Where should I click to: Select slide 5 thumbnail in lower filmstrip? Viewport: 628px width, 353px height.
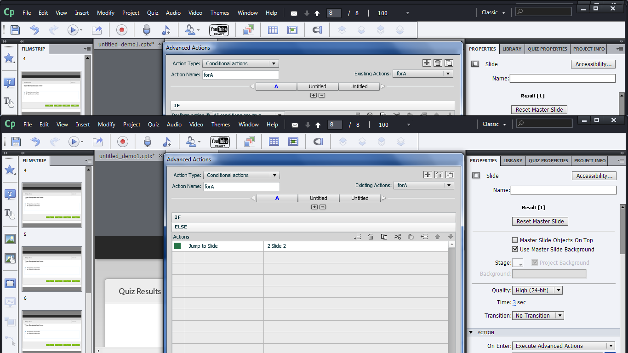pyautogui.click(x=52, y=269)
